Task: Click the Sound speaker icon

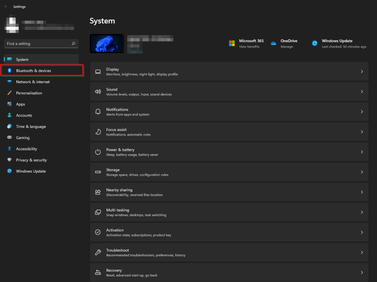Action: click(98, 92)
